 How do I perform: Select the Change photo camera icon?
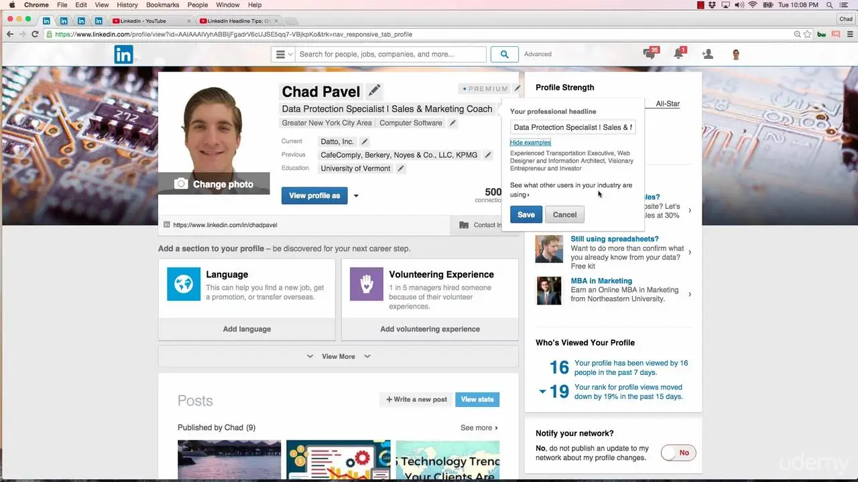click(181, 183)
